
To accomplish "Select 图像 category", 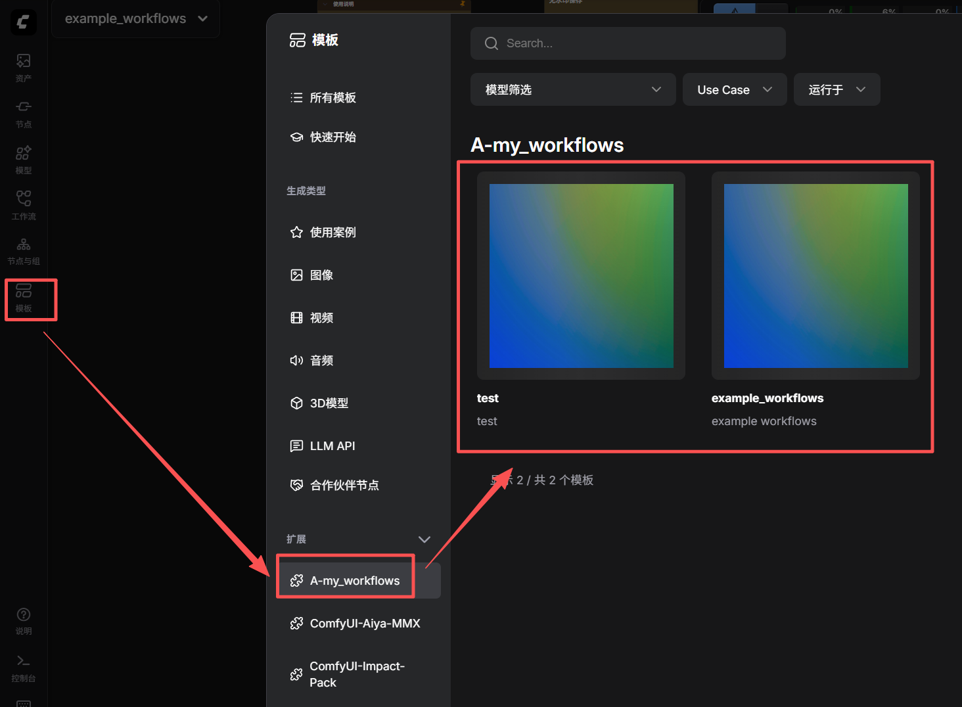I will 358,275.
